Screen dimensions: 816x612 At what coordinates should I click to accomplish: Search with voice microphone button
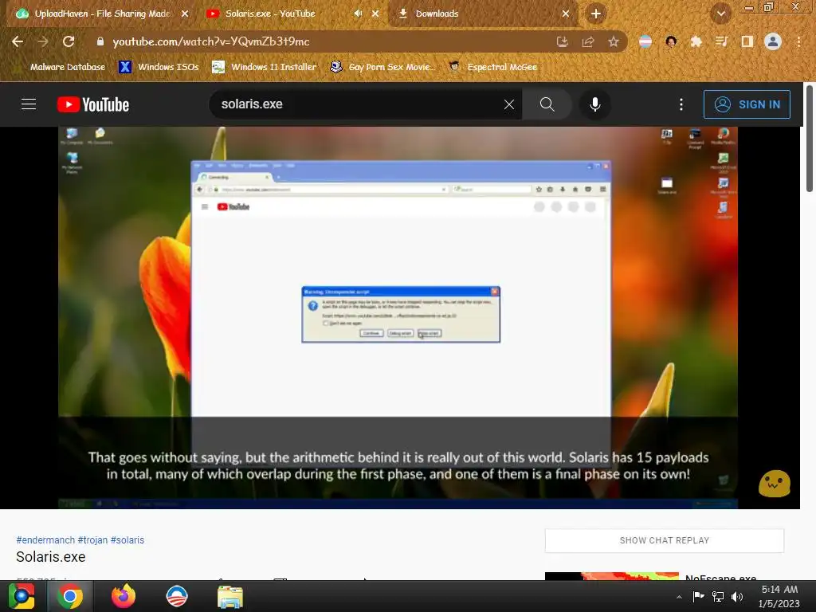coord(594,104)
